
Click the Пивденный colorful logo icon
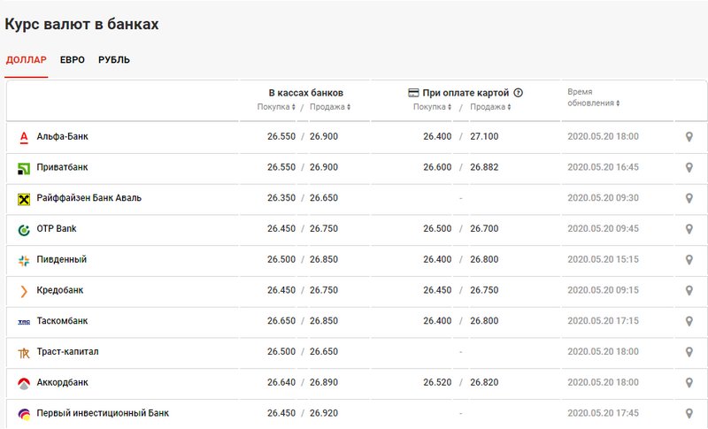click(24, 260)
